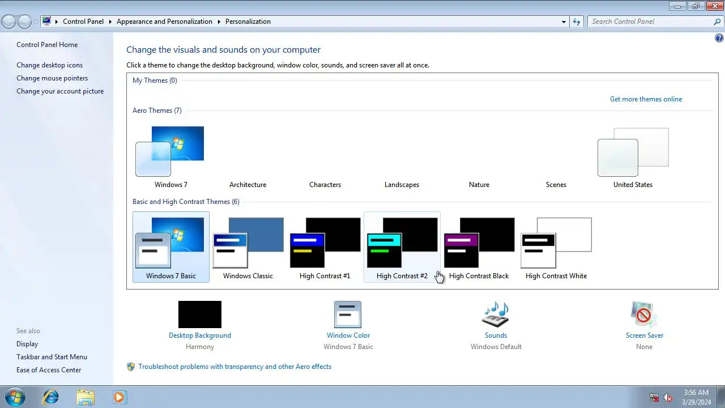This screenshot has width=725, height=408.
Task: Go to Control Panel Home
Action: tap(47, 45)
